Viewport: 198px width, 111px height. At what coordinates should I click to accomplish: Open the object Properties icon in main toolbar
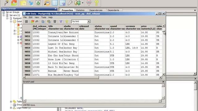coord(23,3)
